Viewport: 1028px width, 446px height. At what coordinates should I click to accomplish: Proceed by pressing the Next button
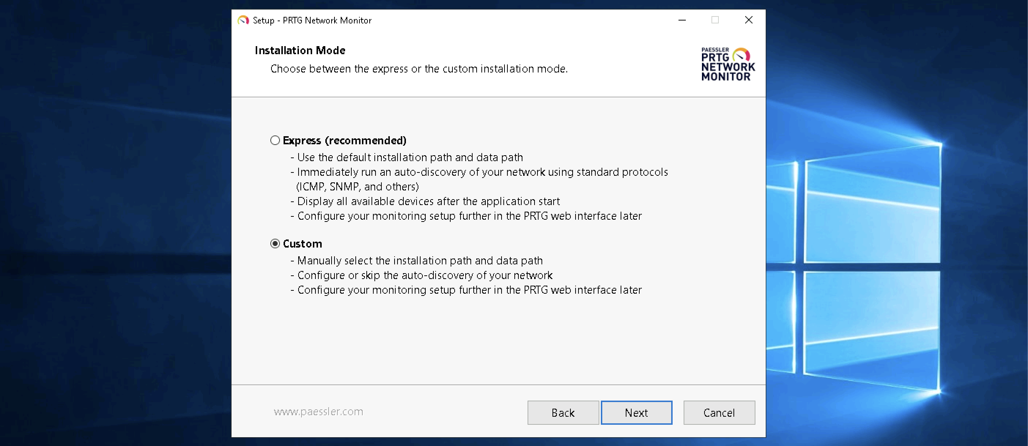pos(636,412)
